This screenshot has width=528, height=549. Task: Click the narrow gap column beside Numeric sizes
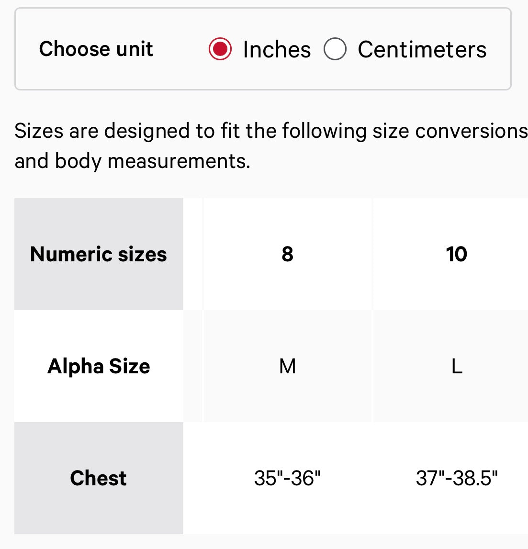tap(193, 254)
